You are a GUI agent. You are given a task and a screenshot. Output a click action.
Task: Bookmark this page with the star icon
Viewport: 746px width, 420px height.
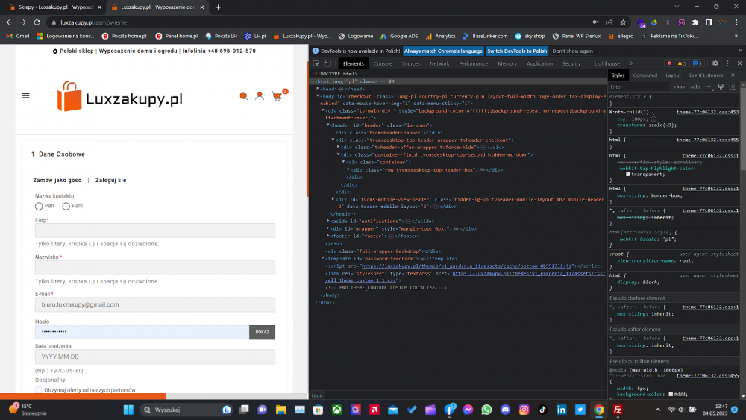623,22
